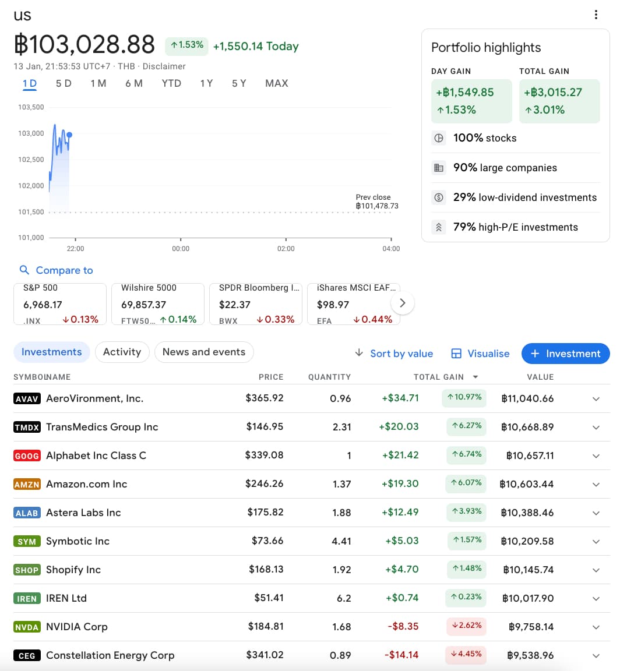Image resolution: width=620 pixels, height=671 pixels.
Task: Click the Visualise grid icon
Action: 457,354
